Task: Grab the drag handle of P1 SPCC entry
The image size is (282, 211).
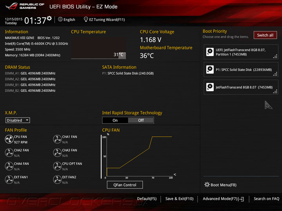Action: tap(275, 74)
